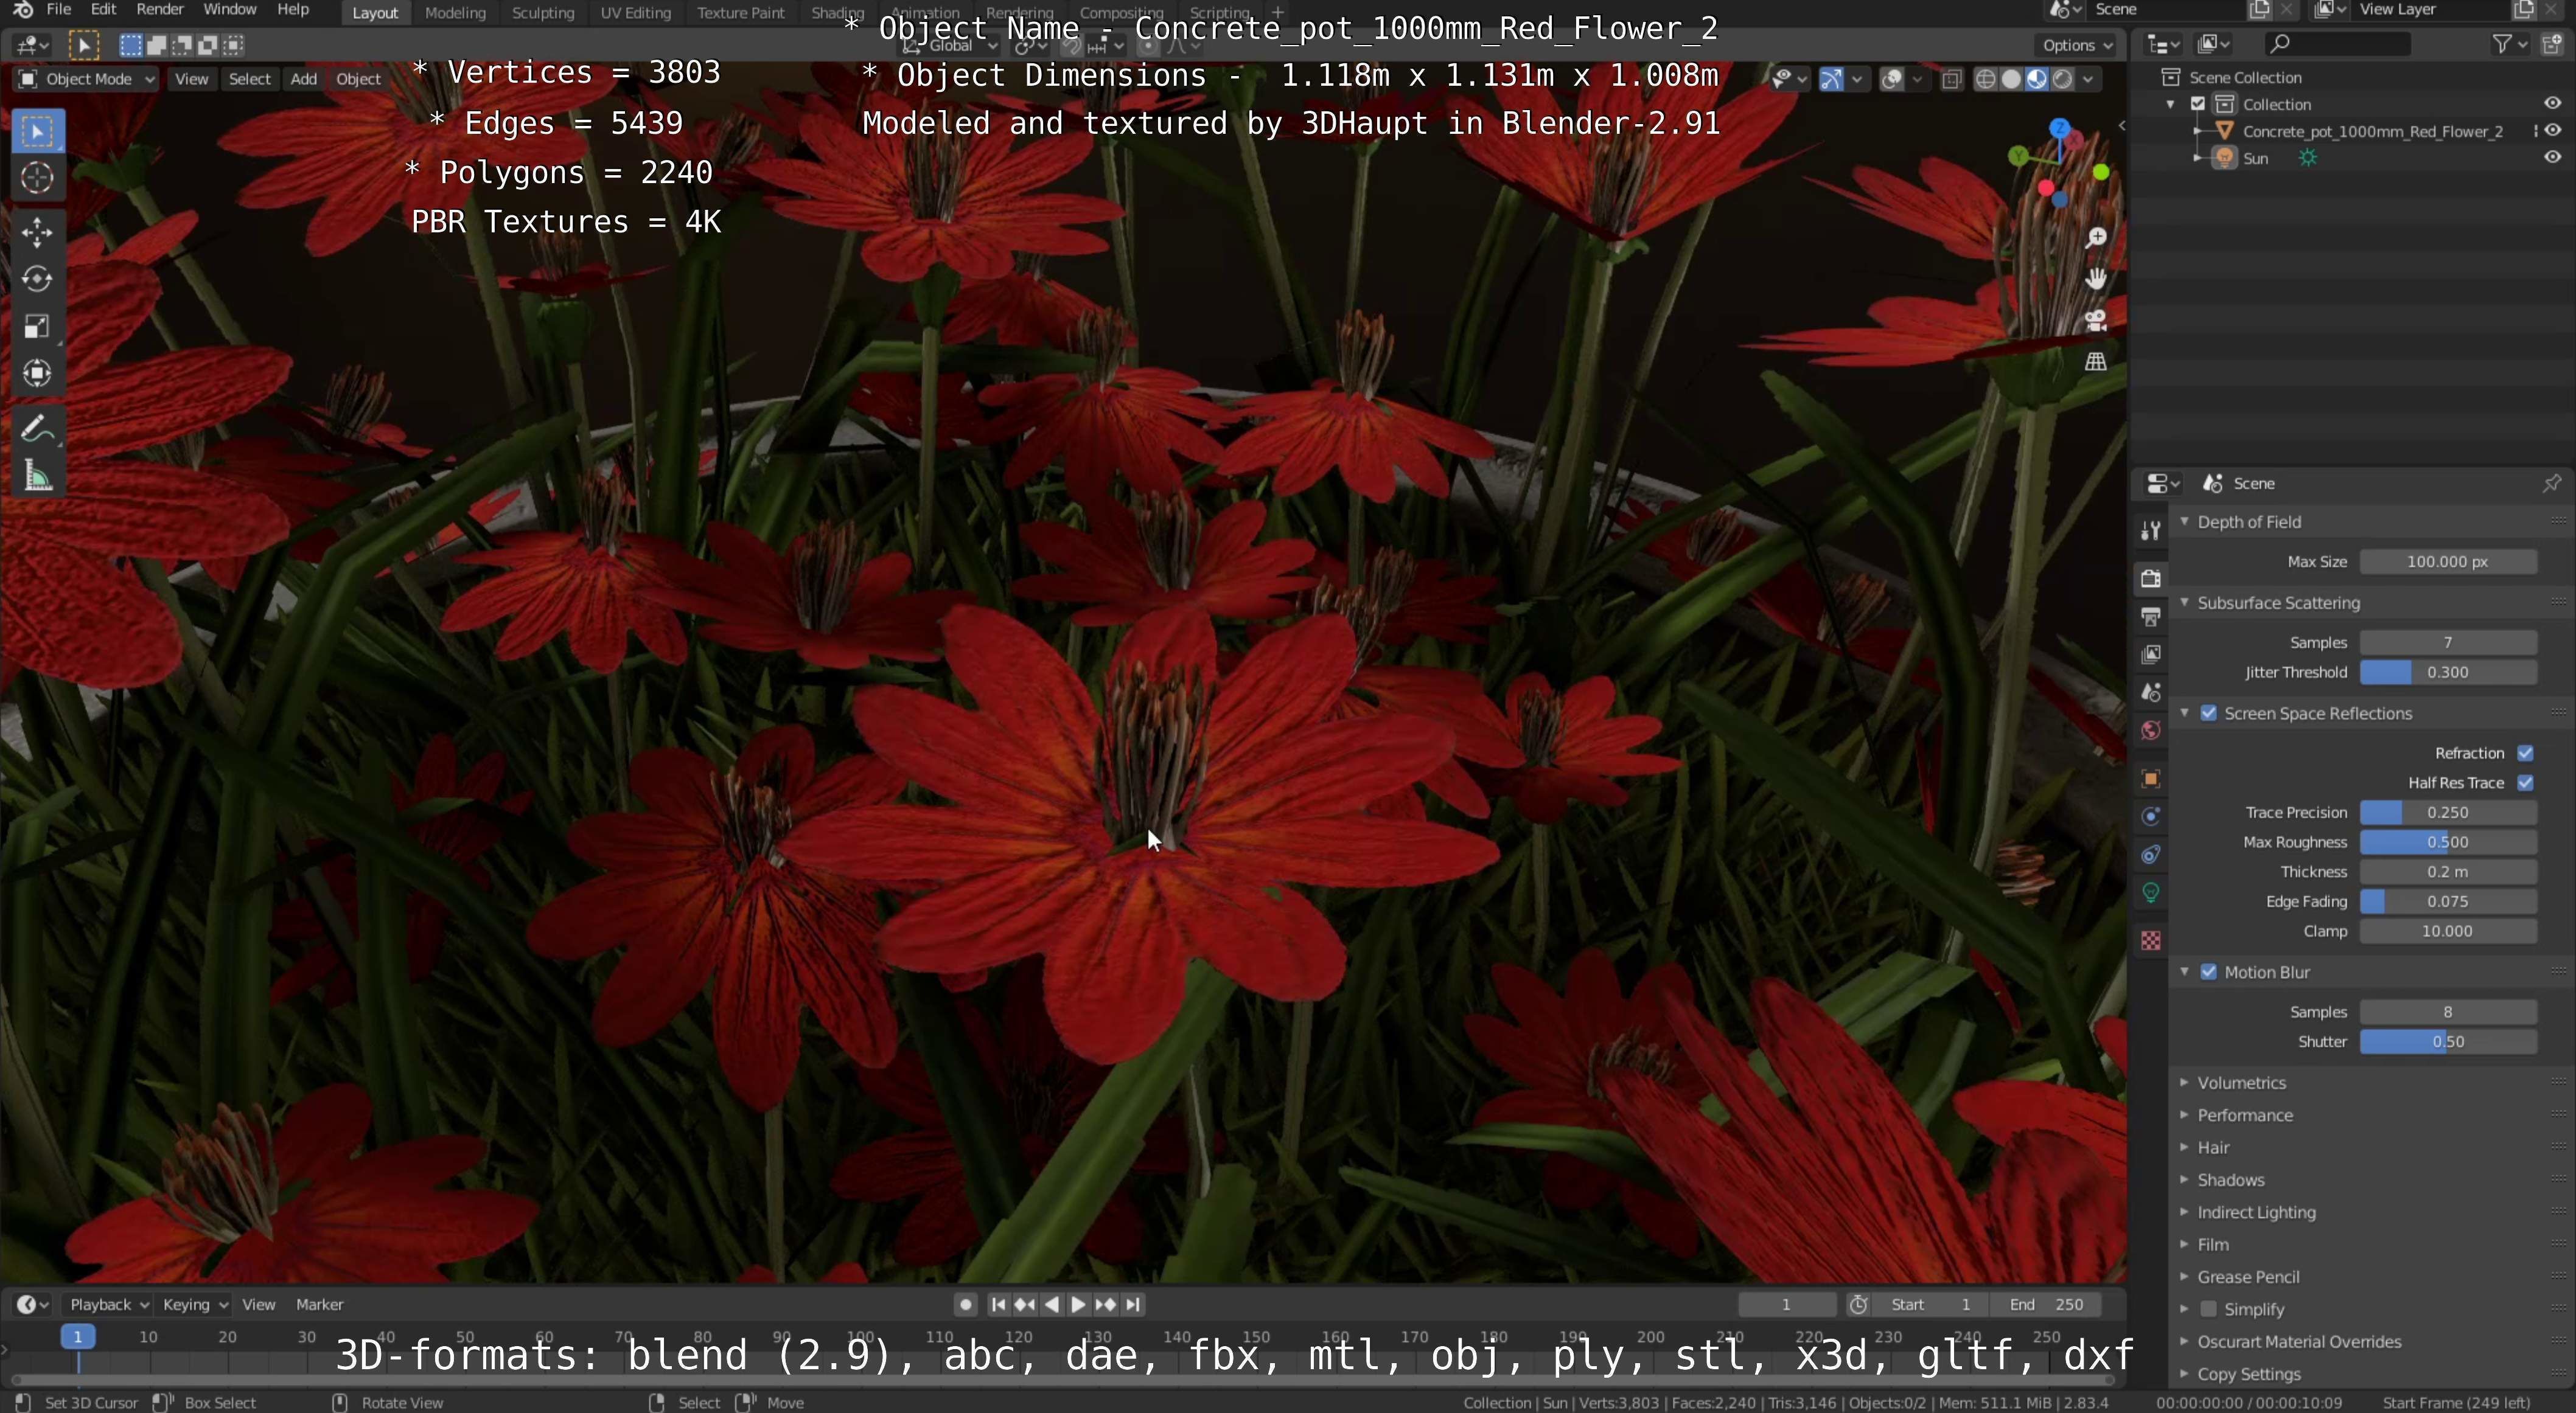Open the Output properties tab

(x=2151, y=617)
